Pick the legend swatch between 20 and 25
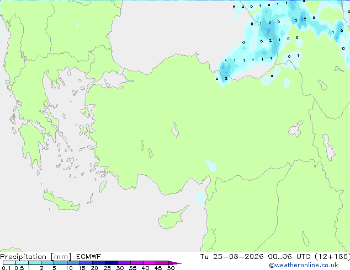This screenshot has height=270, width=350. (x=98, y=263)
